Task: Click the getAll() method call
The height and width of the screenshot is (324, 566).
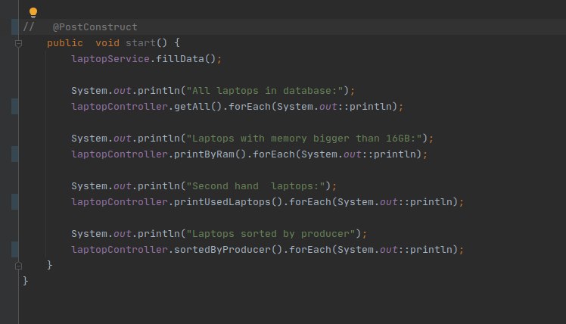Action: [x=197, y=107]
